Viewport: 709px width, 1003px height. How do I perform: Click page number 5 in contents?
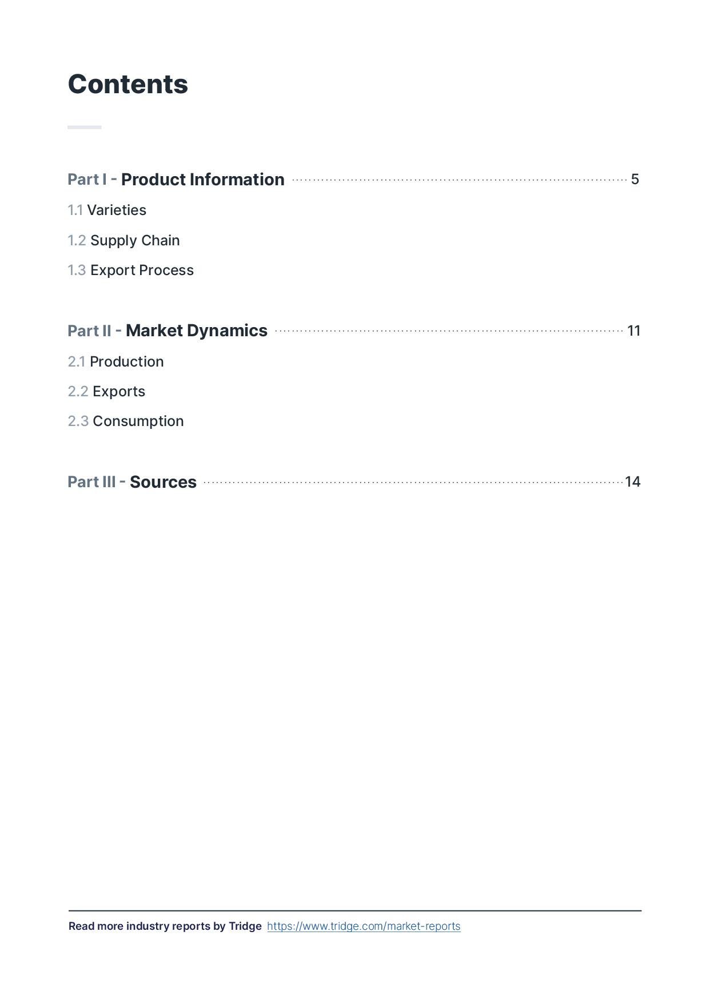pos(635,180)
